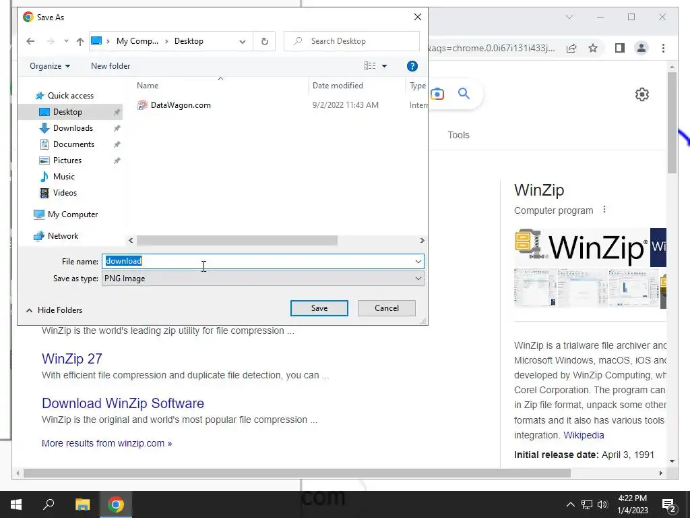Sort by Date modified column header
Viewport: 690px width, 518px height.
338,86
